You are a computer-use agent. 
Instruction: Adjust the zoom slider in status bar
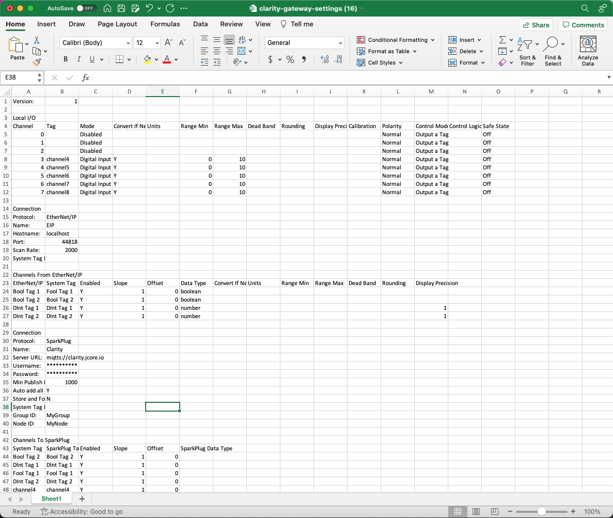541,511
